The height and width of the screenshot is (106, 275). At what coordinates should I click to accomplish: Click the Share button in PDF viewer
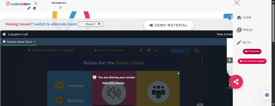pyautogui.click(x=177, y=51)
